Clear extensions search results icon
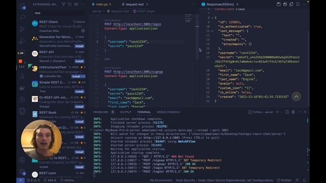The height and width of the screenshot is (183, 326). 76,4
